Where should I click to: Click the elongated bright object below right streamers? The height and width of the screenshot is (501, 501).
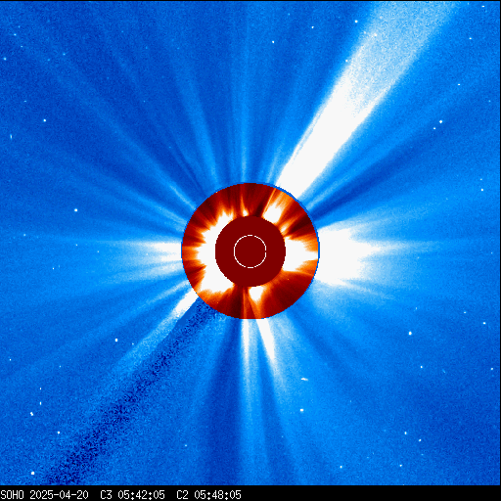pos(304,379)
